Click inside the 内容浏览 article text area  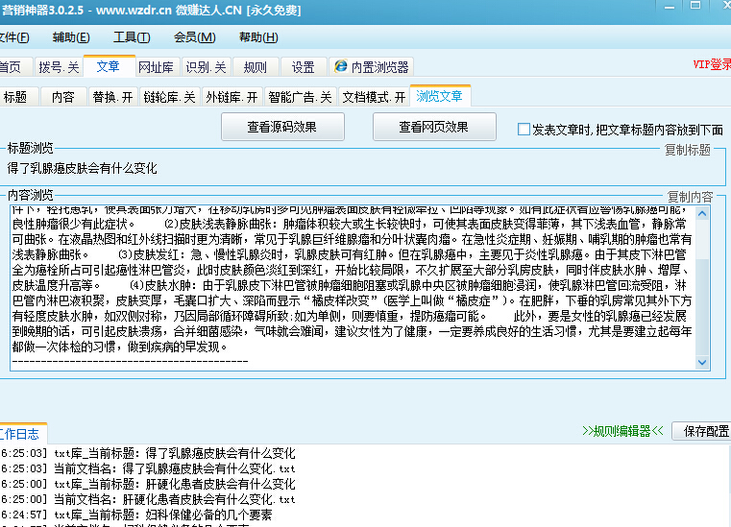353,288
